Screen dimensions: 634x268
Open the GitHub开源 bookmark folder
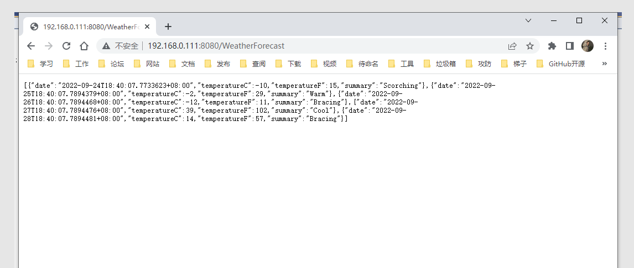coord(560,64)
